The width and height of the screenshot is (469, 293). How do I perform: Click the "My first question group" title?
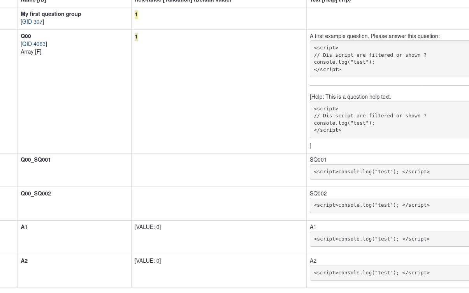click(x=51, y=14)
